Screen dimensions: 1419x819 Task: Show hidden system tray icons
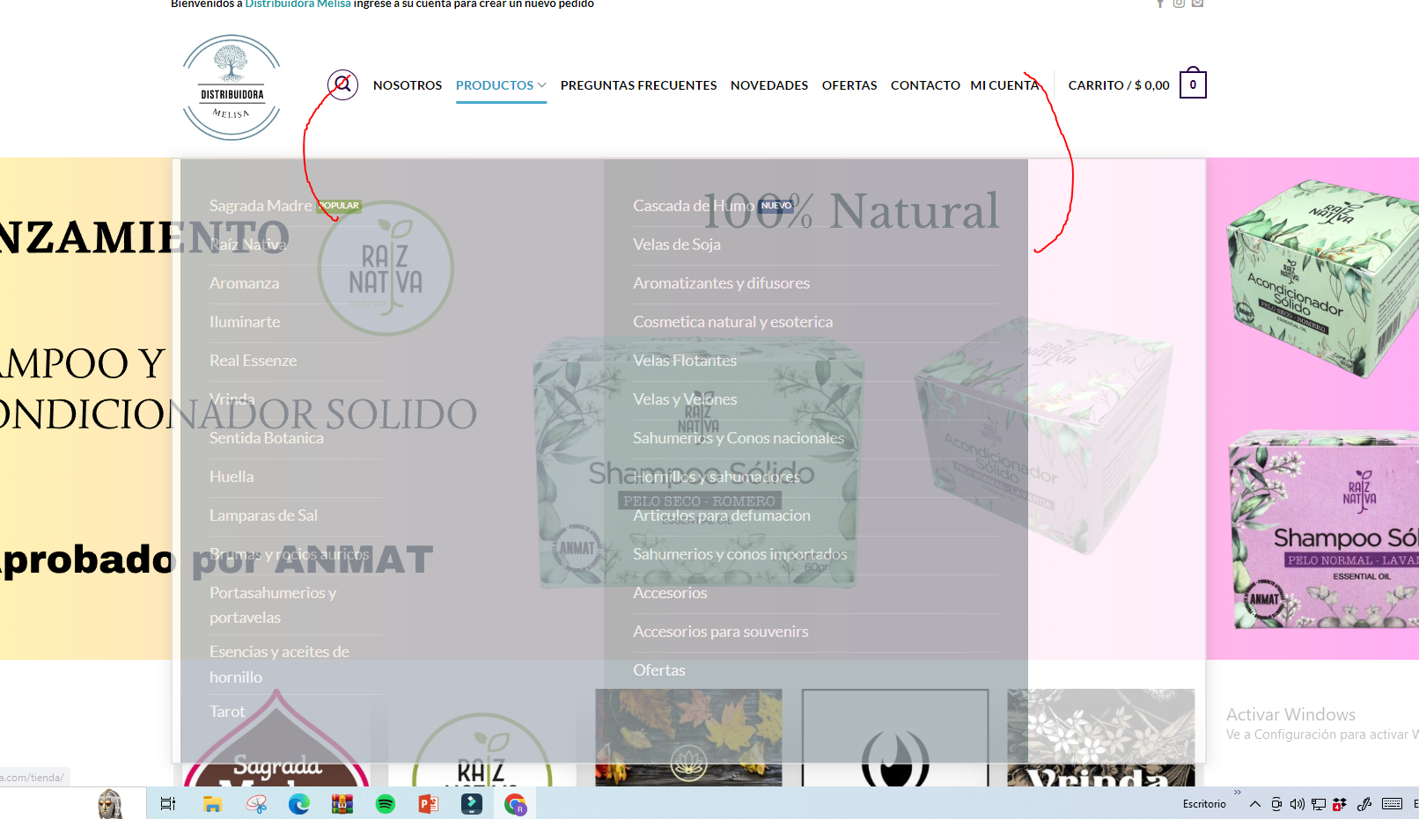(1254, 804)
